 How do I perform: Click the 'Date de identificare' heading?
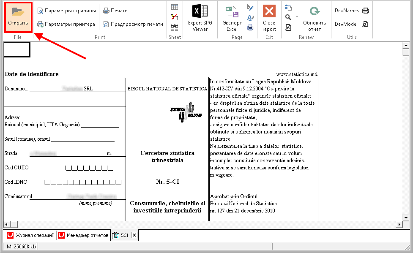coord(32,74)
